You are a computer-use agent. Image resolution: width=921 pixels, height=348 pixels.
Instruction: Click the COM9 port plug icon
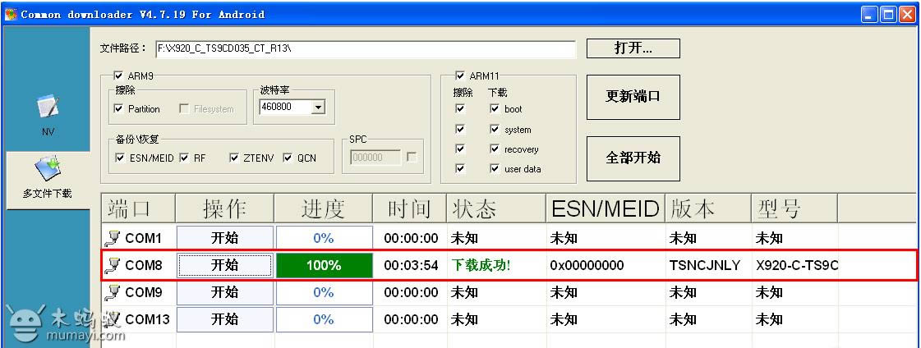coord(114,292)
